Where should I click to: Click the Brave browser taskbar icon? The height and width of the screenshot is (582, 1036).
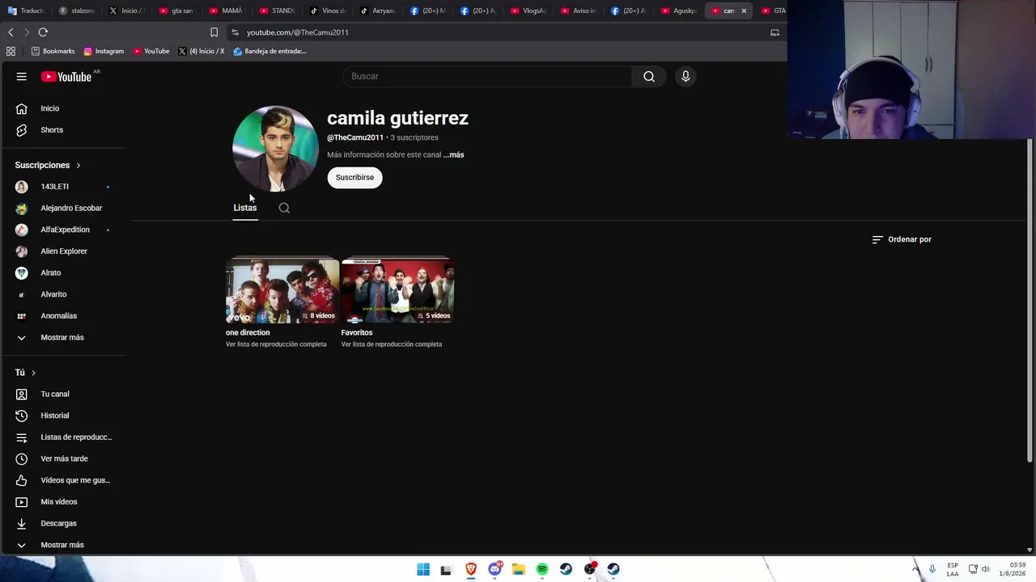click(471, 569)
